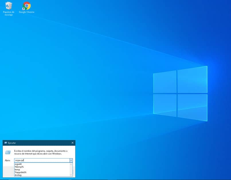The width and height of the screenshot is (231, 180).
Task: Click the Run dialog description text
Action: [x=41, y=152]
